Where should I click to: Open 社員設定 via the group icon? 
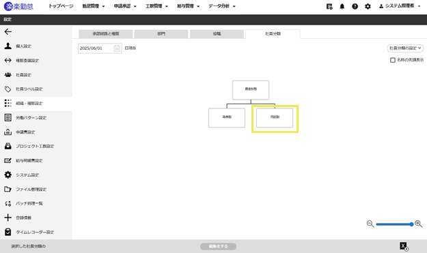(8, 75)
